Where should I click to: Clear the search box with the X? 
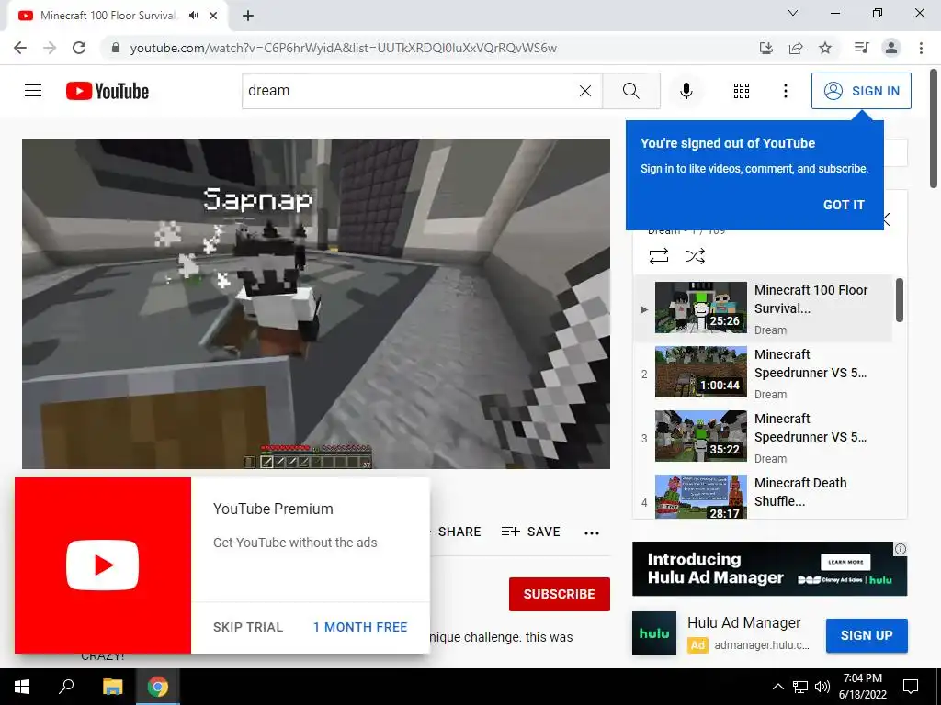[x=585, y=91]
